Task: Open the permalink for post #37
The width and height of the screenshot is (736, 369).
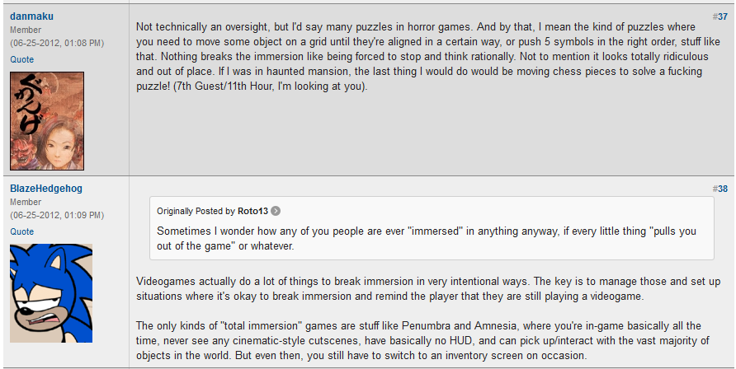Action: 719,16
